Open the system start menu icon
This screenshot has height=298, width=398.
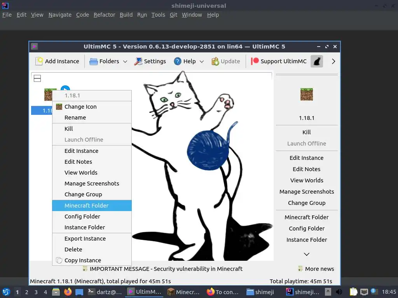point(6,292)
